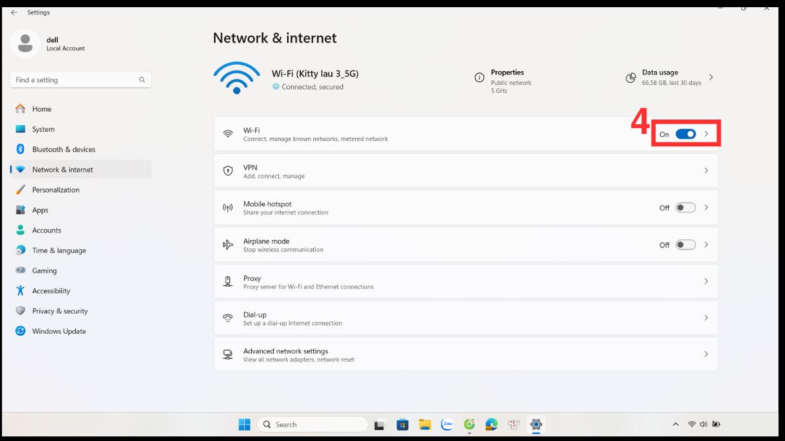Open Advanced network settings
Viewport: 785px width, 441px height.
coord(466,354)
